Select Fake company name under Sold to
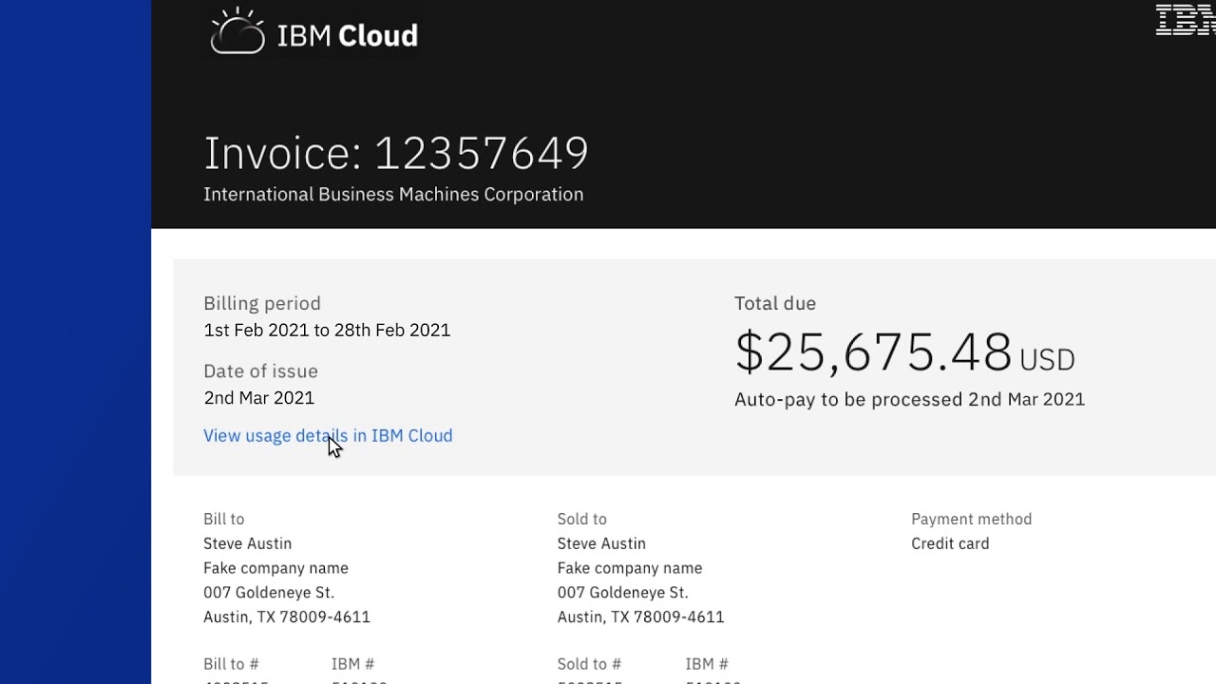Viewport: 1216px width, 684px height. pyautogui.click(x=630, y=568)
